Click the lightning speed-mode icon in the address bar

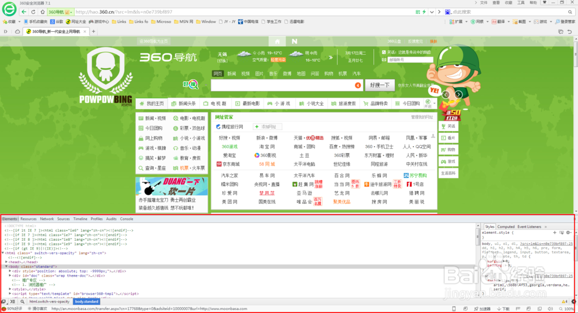click(424, 12)
